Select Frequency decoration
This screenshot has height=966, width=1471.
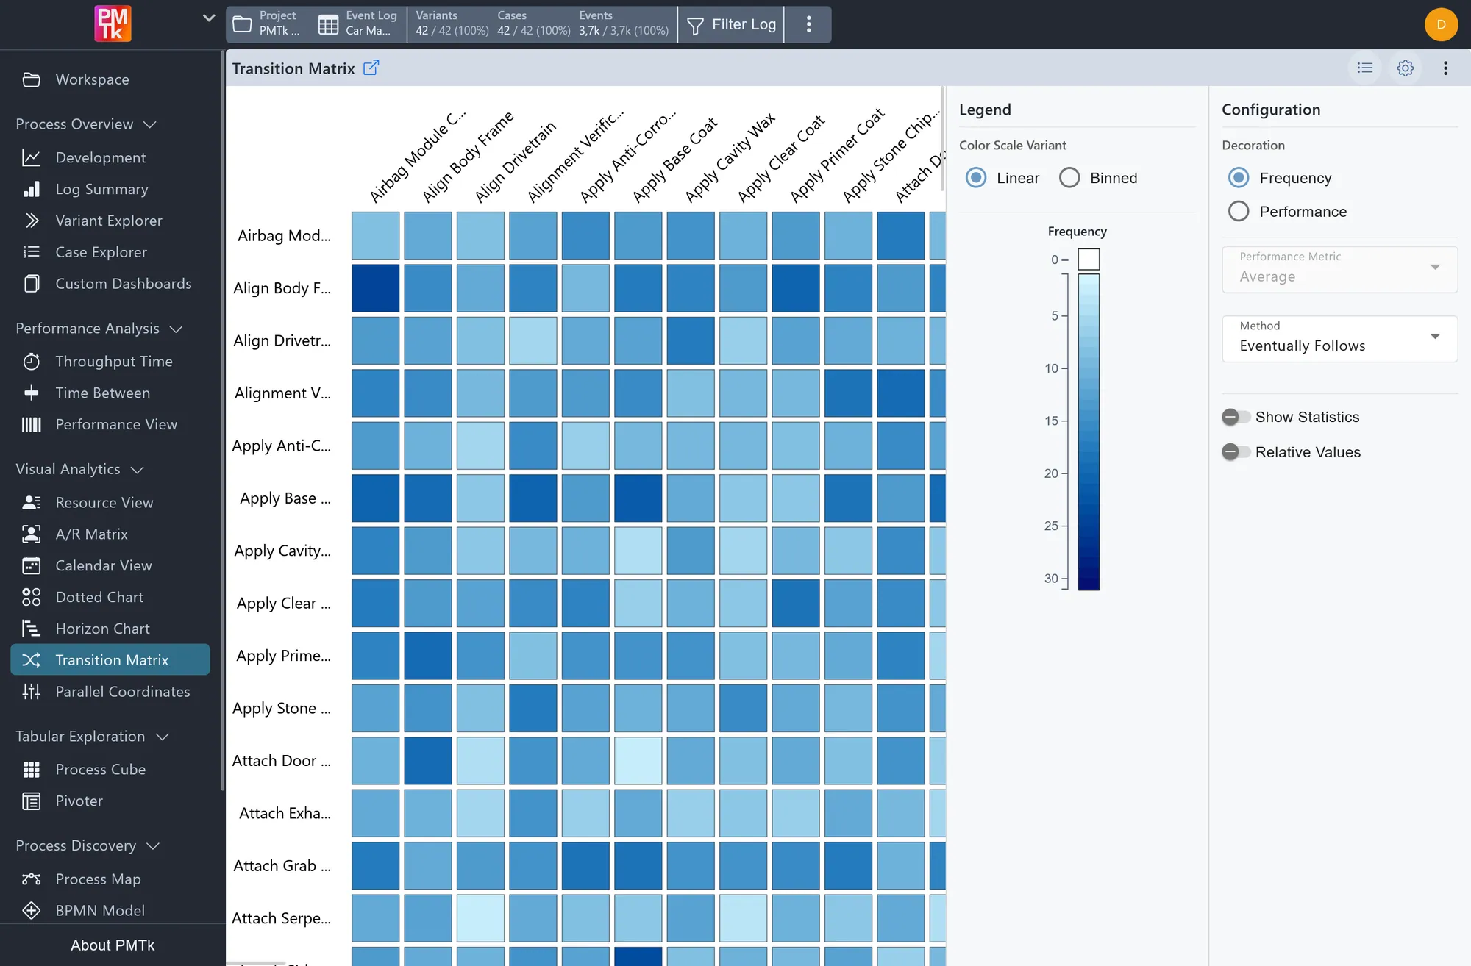(x=1239, y=178)
